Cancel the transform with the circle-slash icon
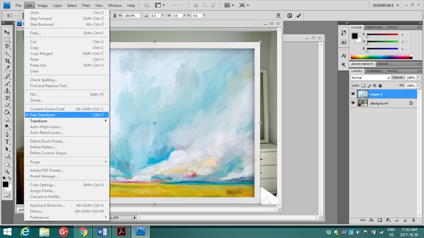This screenshot has height=238, width=424. tap(289, 16)
